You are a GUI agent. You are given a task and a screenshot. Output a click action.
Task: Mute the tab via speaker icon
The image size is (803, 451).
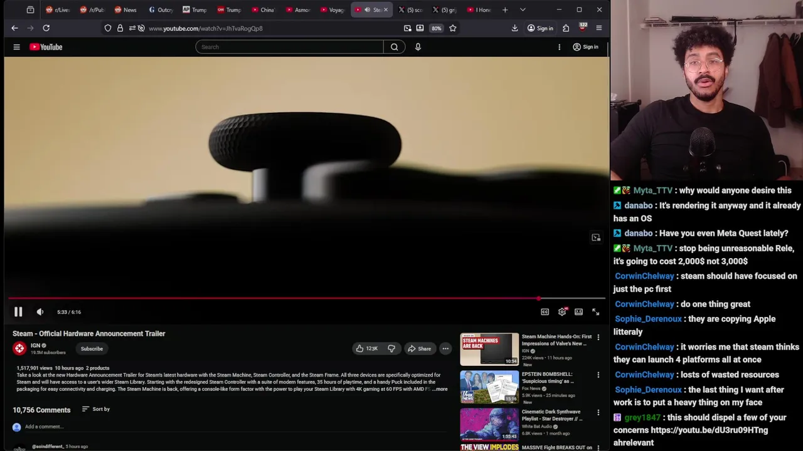pos(367,10)
